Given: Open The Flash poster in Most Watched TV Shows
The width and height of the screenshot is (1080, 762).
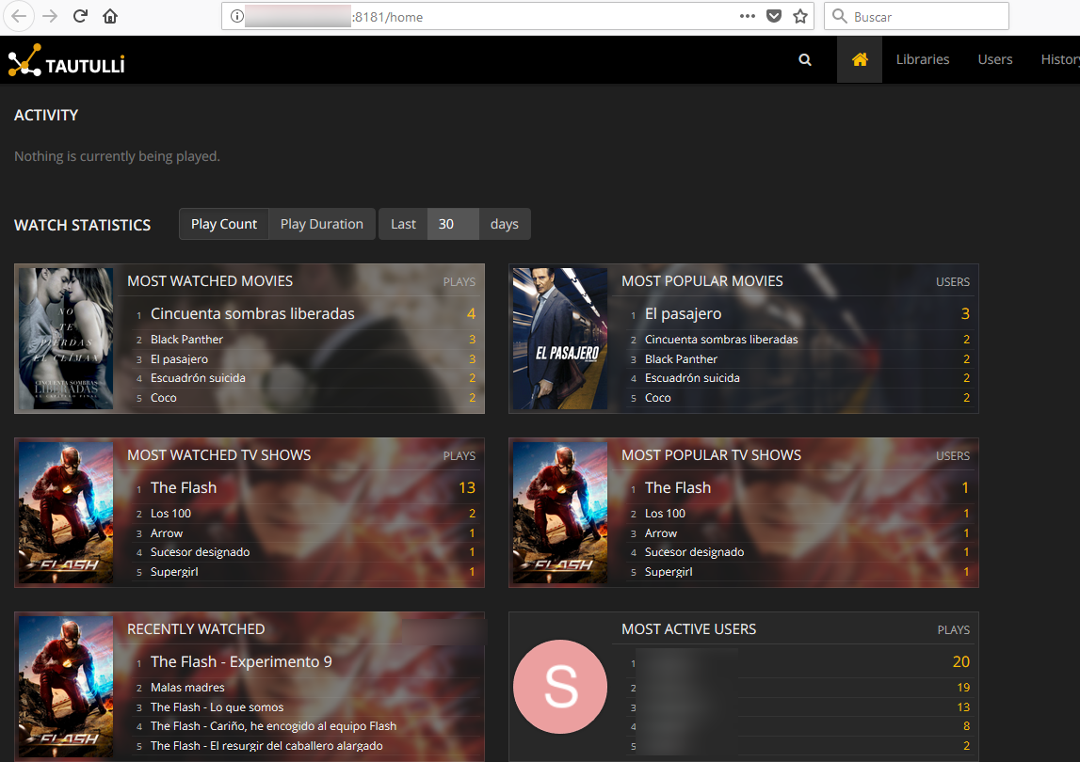Looking at the screenshot, I should pyautogui.click(x=66, y=513).
